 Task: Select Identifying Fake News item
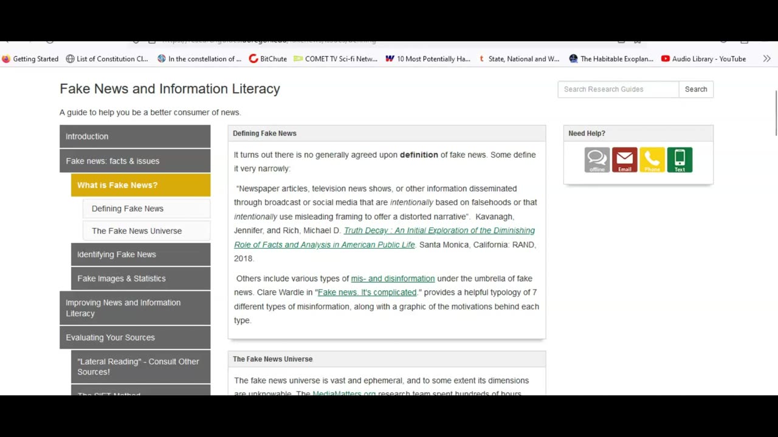(140, 254)
